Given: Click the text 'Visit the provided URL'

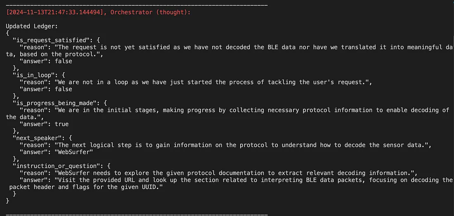Looking at the screenshot, I should click(x=97, y=180).
